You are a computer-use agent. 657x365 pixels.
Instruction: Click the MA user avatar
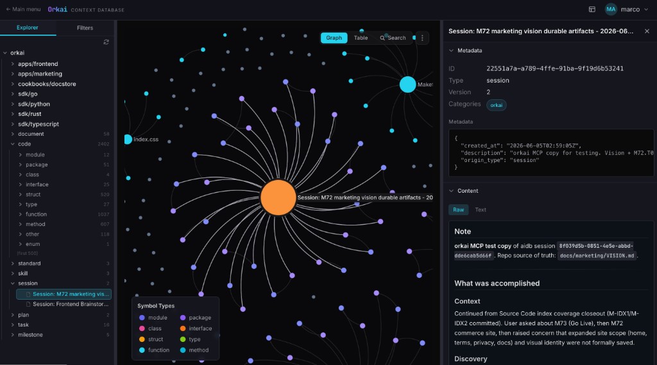[611, 9]
